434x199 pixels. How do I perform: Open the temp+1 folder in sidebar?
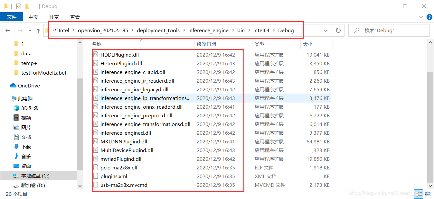pyautogui.click(x=31, y=63)
